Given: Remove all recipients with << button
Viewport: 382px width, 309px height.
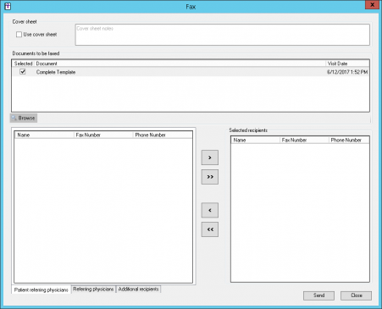Looking at the screenshot, I should 210,229.
